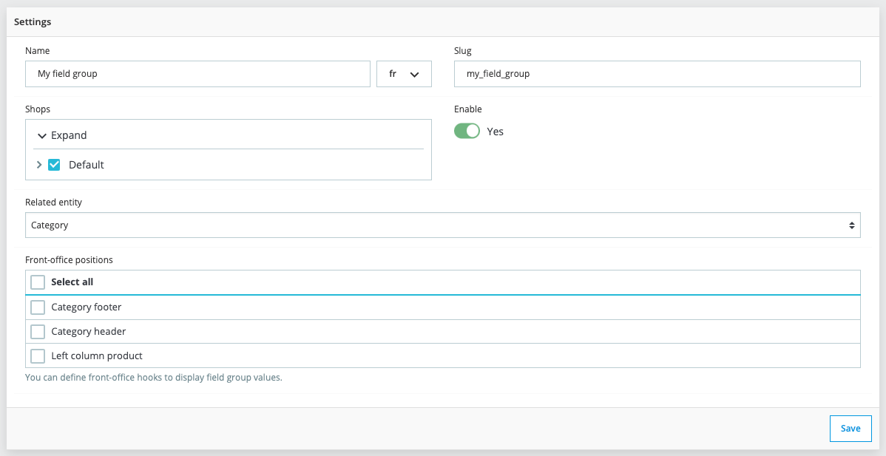Click the Select all header label
Viewport: 886px width, 456px height.
point(72,282)
